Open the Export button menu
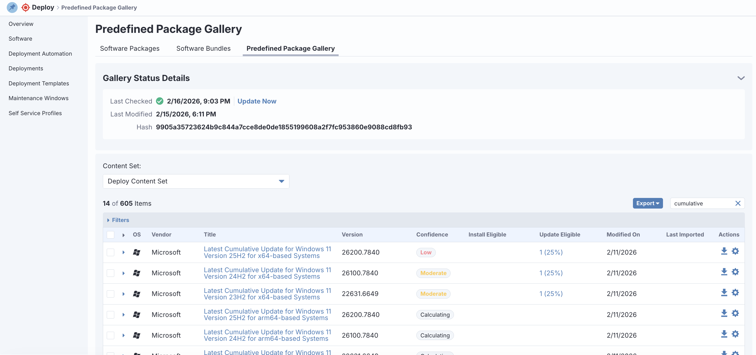 click(647, 203)
